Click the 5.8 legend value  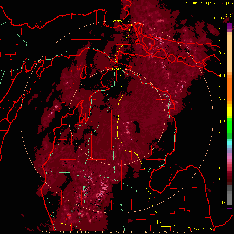coord(222,87)
